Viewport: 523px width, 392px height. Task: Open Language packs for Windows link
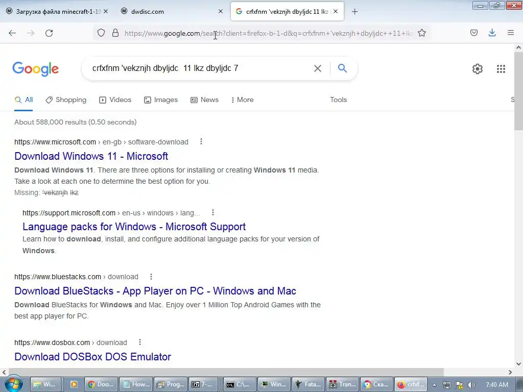click(x=134, y=227)
